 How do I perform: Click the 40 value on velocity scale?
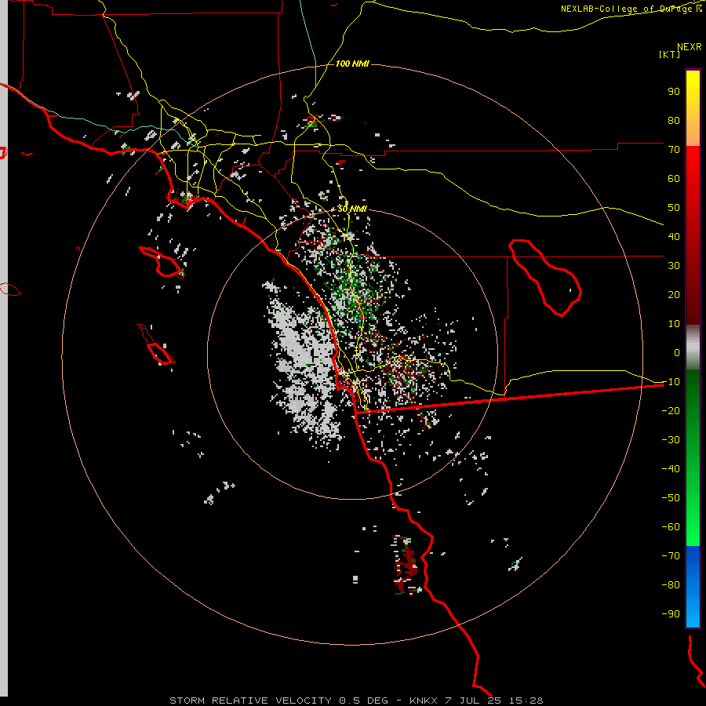[x=674, y=236]
